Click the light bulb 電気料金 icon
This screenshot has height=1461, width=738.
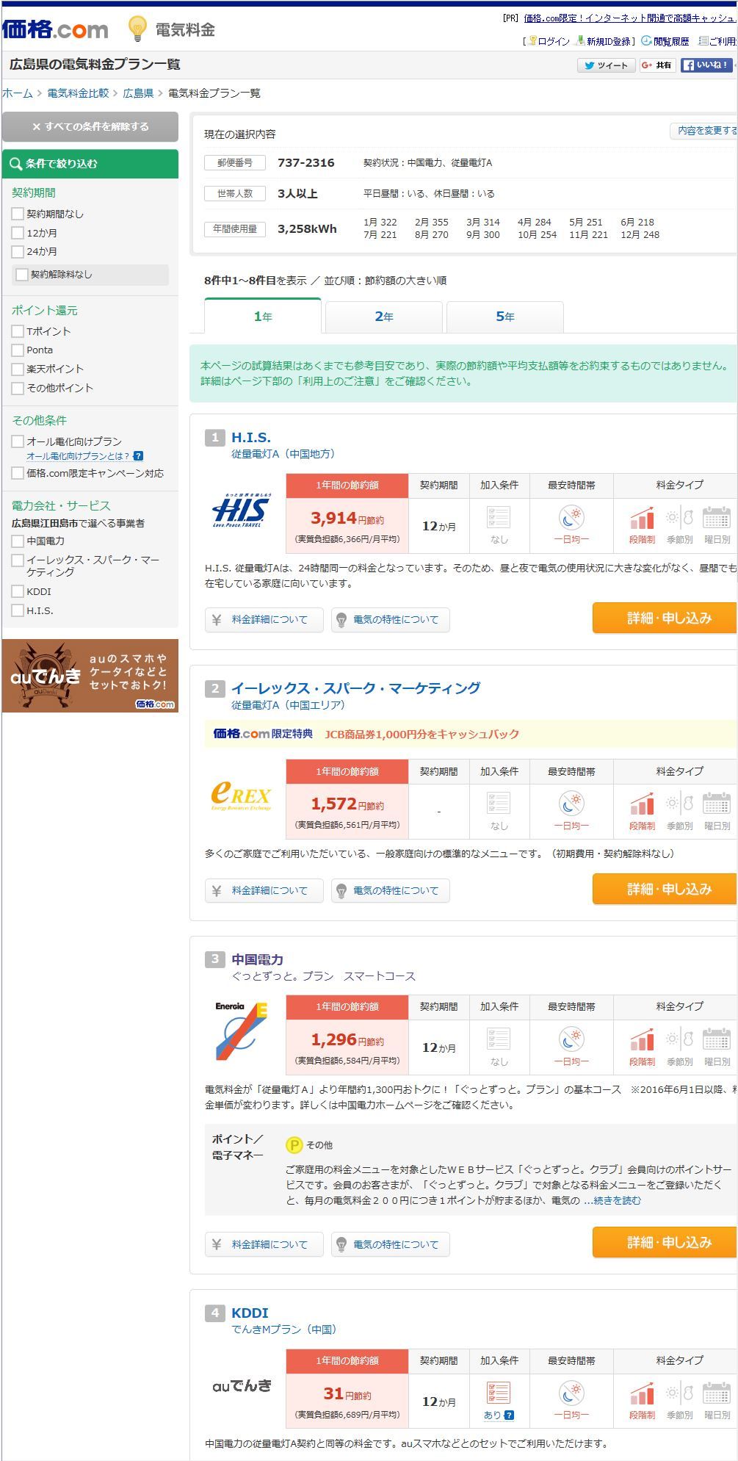pos(137,29)
